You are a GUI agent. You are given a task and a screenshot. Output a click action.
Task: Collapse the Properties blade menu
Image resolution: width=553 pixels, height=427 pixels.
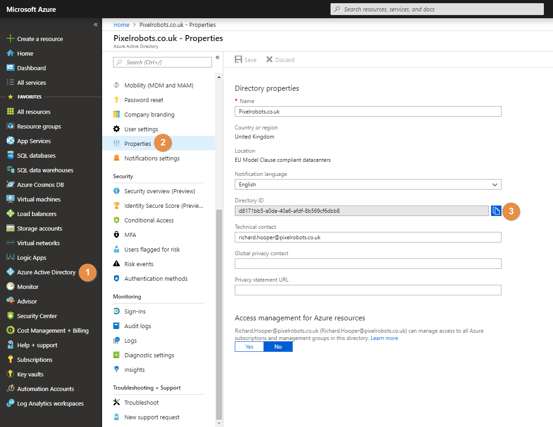click(x=217, y=57)
